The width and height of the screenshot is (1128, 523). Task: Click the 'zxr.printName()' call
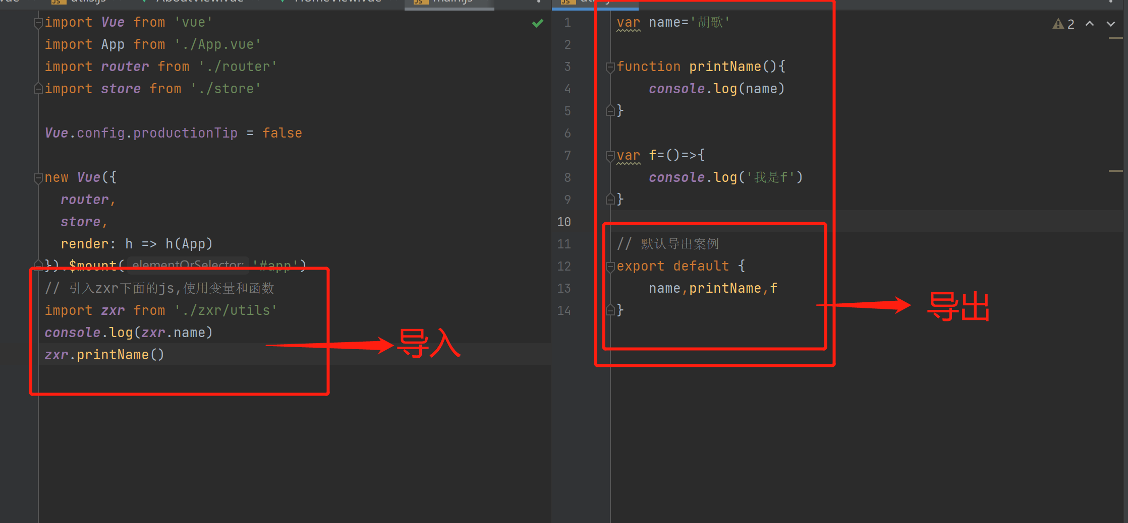tap(104, 355)
